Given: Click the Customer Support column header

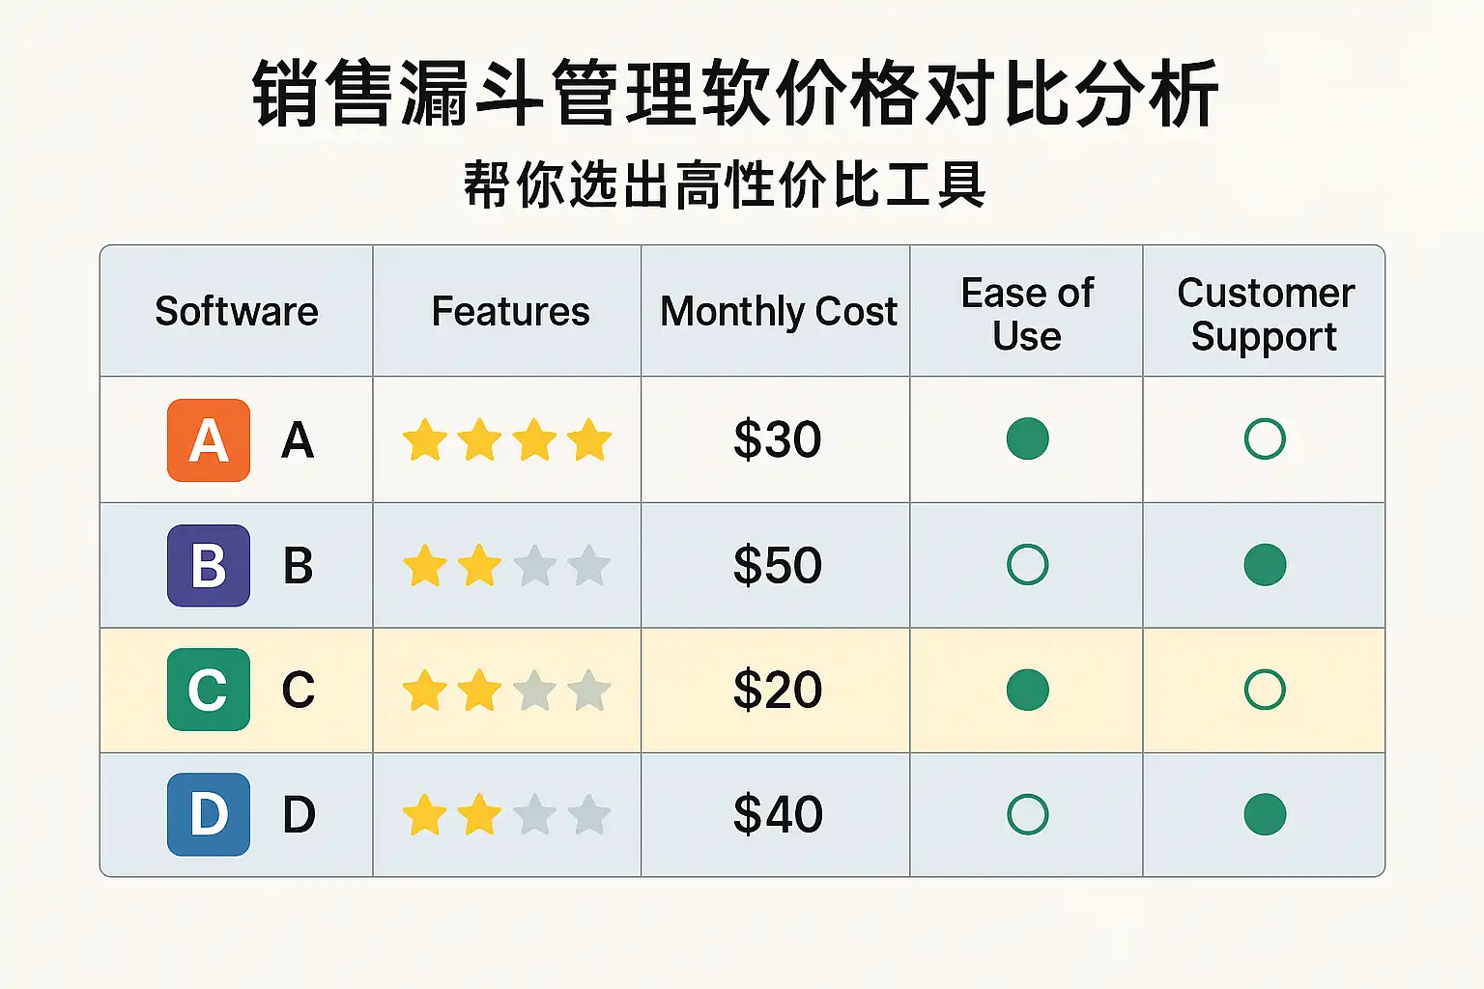Looking at the screenshot, I should click(1265, 313).
